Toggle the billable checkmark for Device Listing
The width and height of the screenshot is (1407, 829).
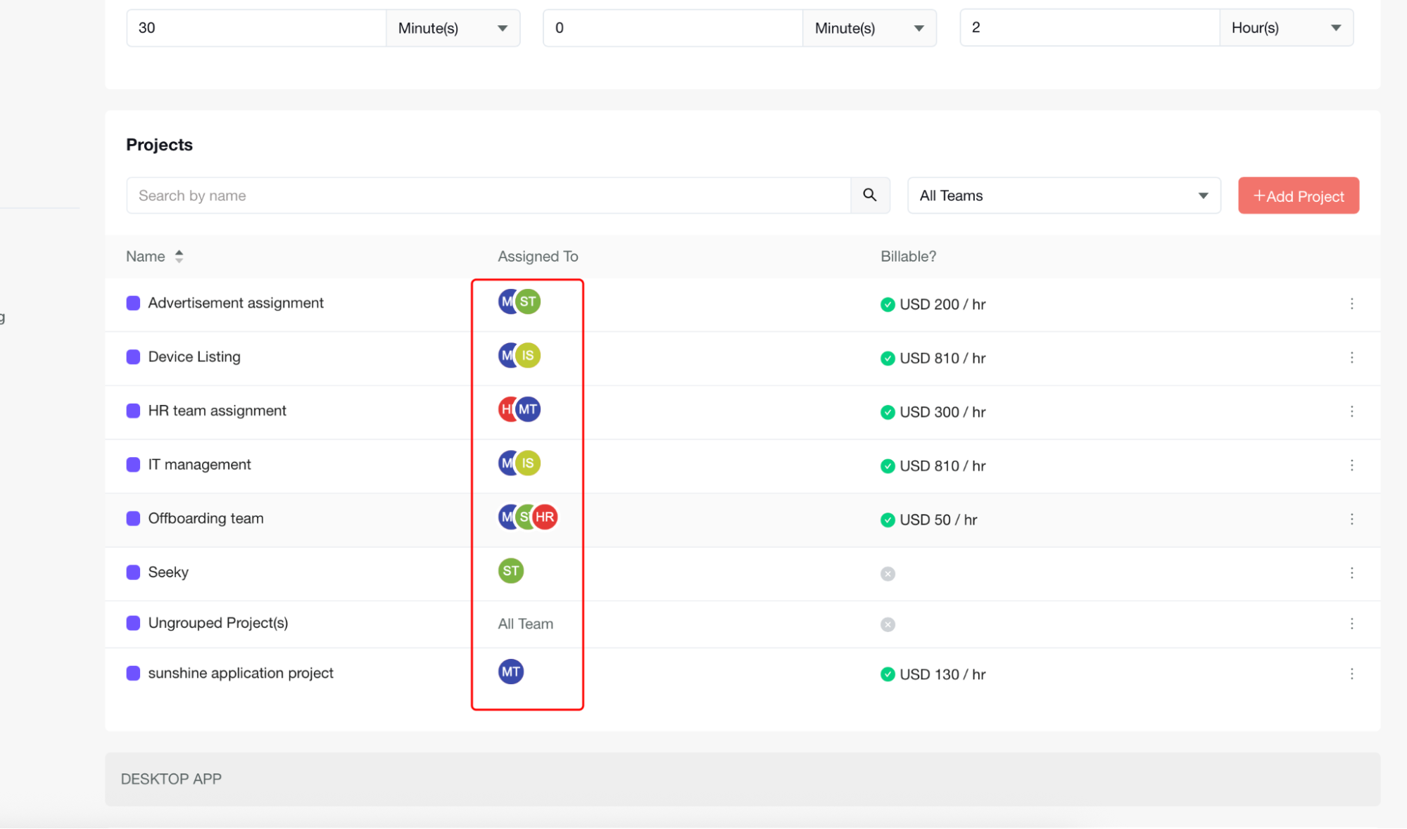tap(888, 359)
